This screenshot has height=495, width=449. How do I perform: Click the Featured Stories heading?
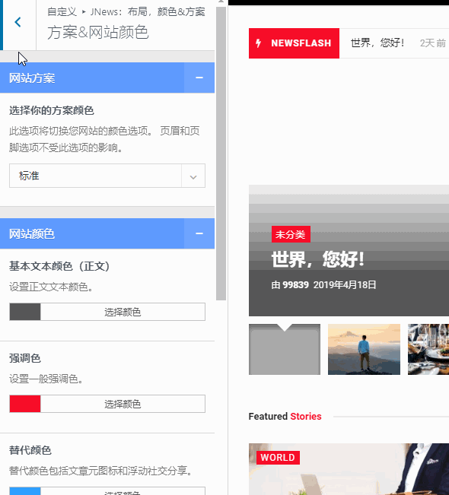[285, 417]
